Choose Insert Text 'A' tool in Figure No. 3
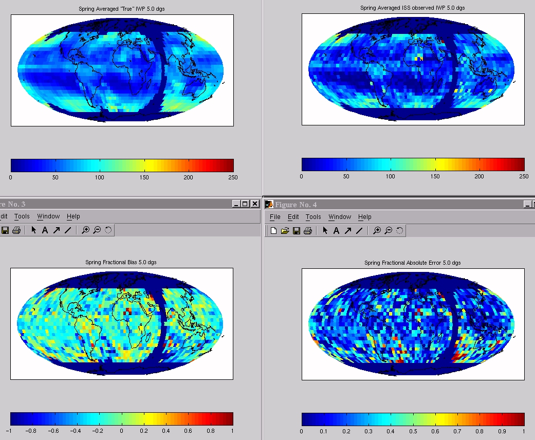535x440 pixels. click(45, 230)
